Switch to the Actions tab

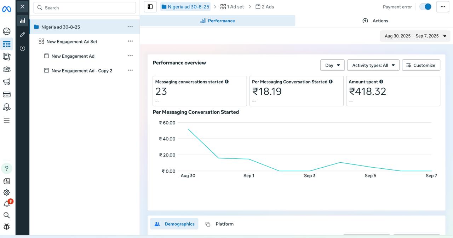coord(375,21)
